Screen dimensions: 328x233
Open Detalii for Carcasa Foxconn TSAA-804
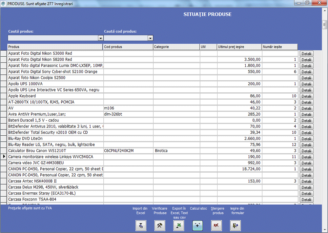[306, 200]
